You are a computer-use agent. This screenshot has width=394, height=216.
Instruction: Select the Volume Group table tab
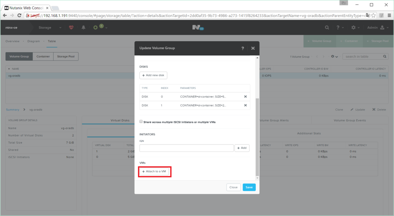19,56
